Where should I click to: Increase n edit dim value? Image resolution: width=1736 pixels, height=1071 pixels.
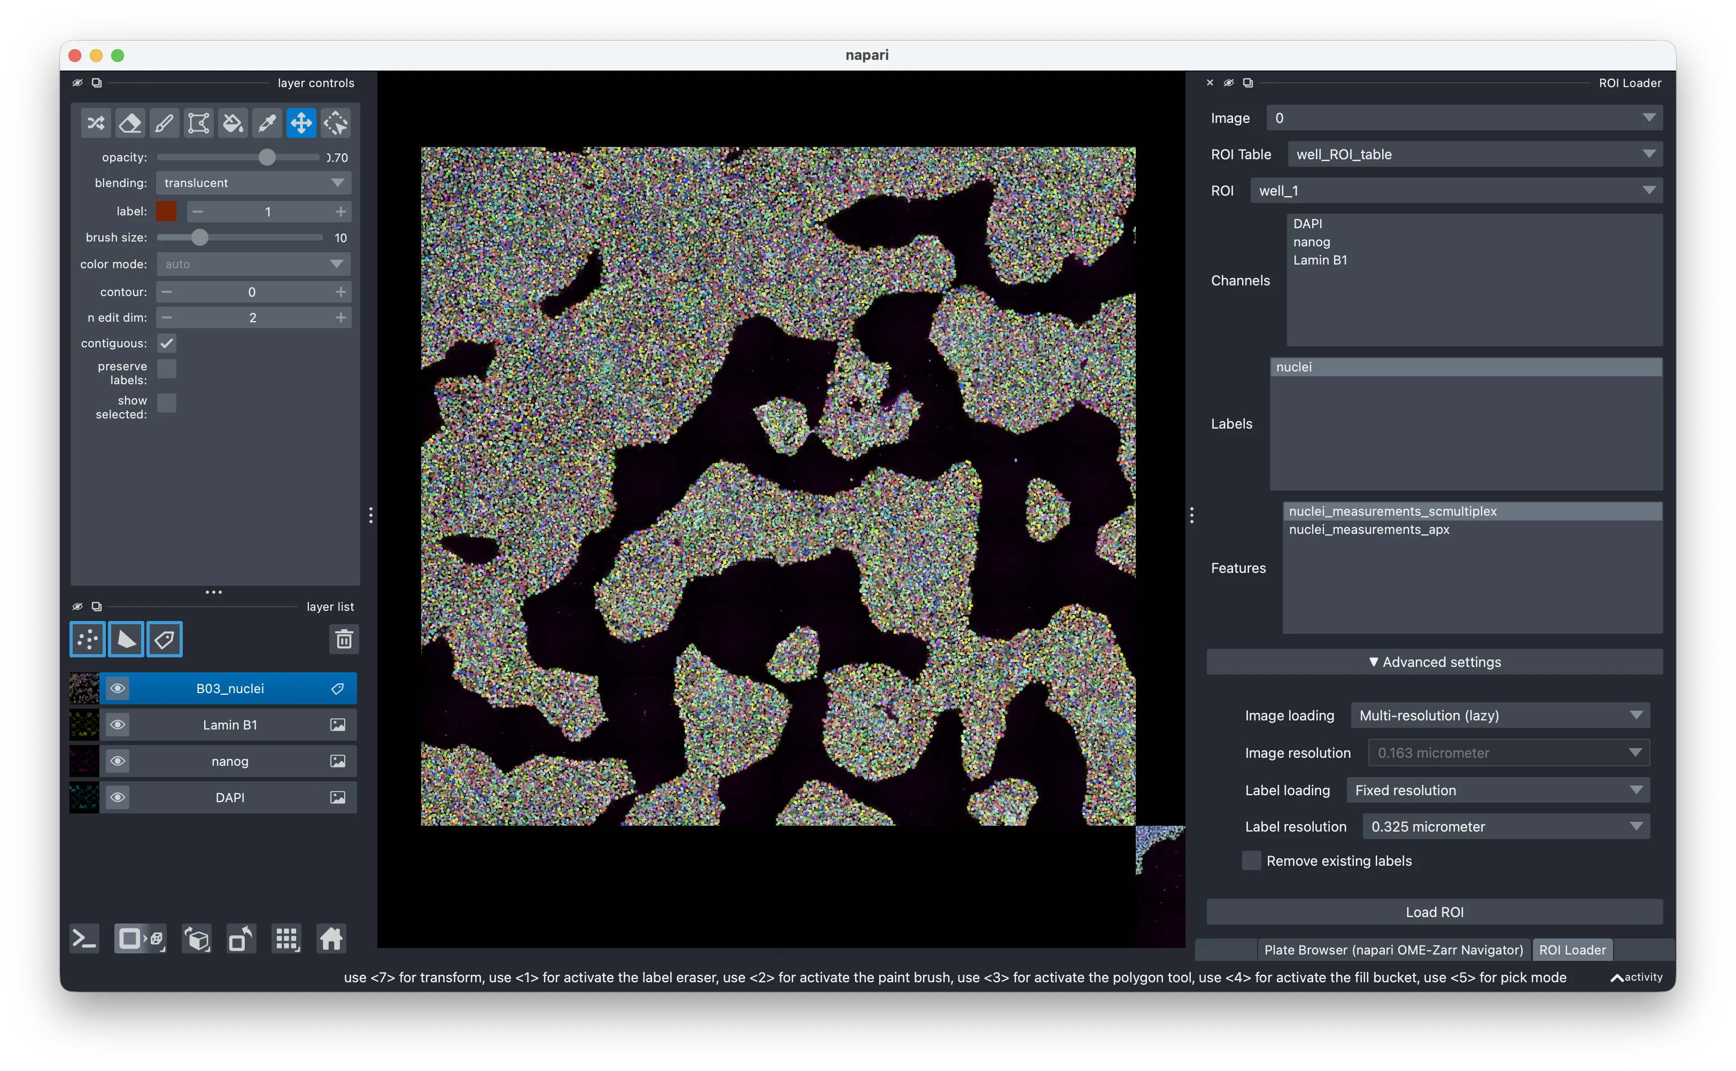(340, 318)
